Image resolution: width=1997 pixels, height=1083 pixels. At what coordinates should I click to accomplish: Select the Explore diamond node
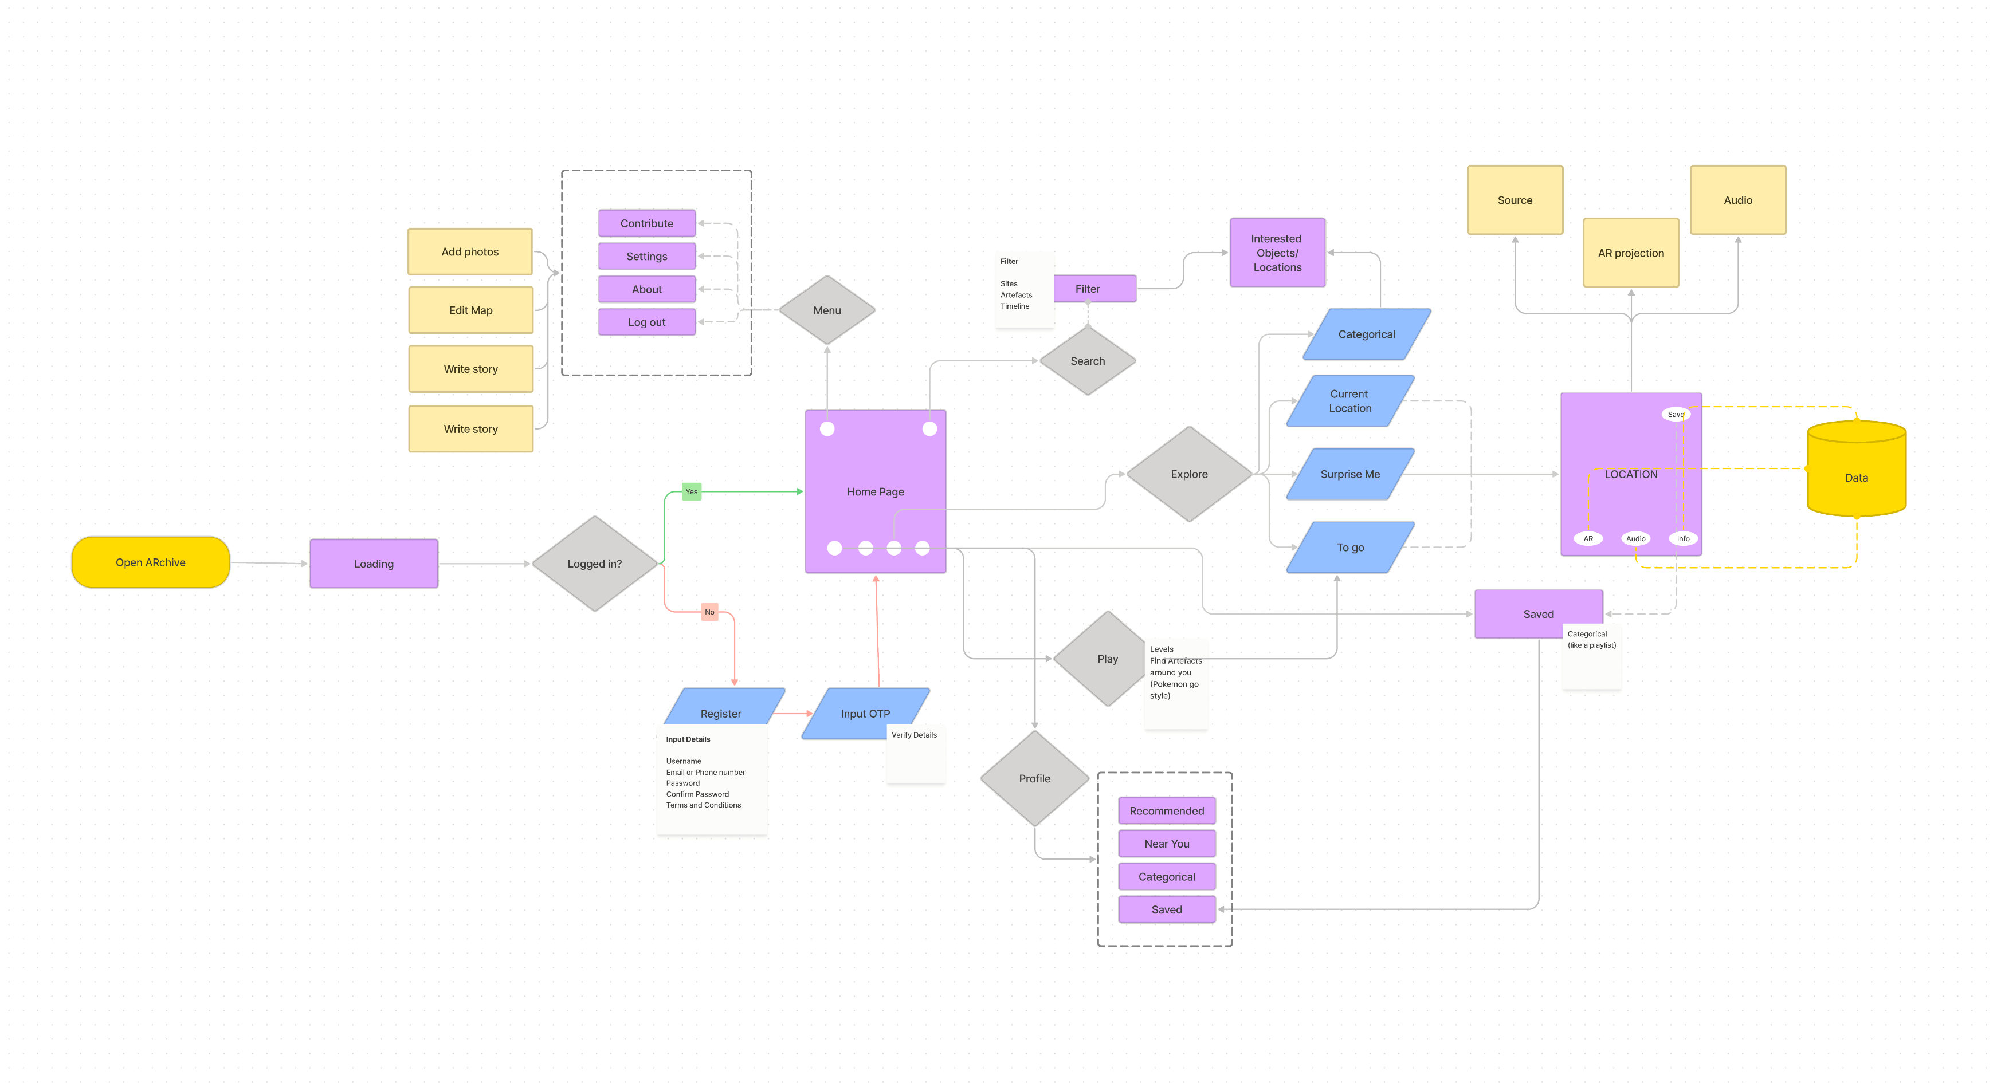[1188, 474]
